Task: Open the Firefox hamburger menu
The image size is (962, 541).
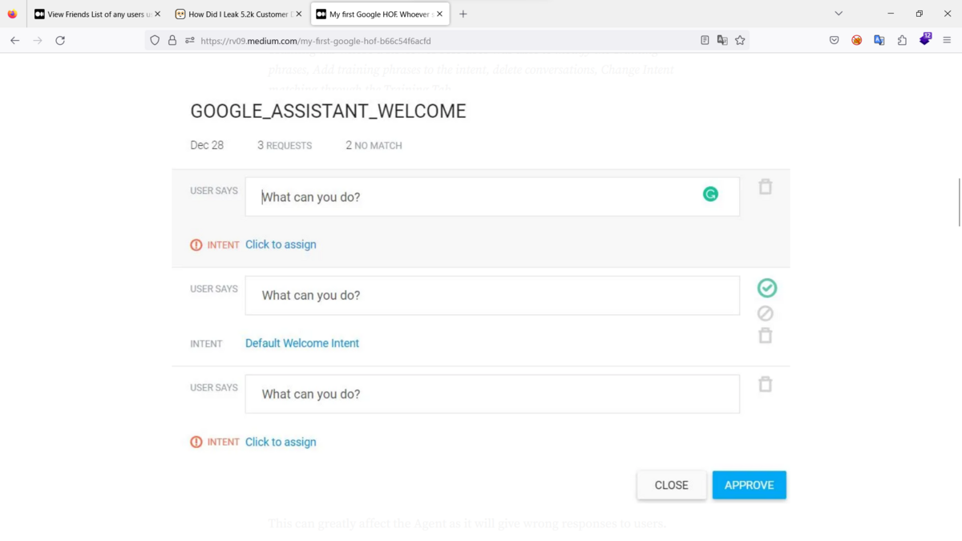Action: (947, 40)
